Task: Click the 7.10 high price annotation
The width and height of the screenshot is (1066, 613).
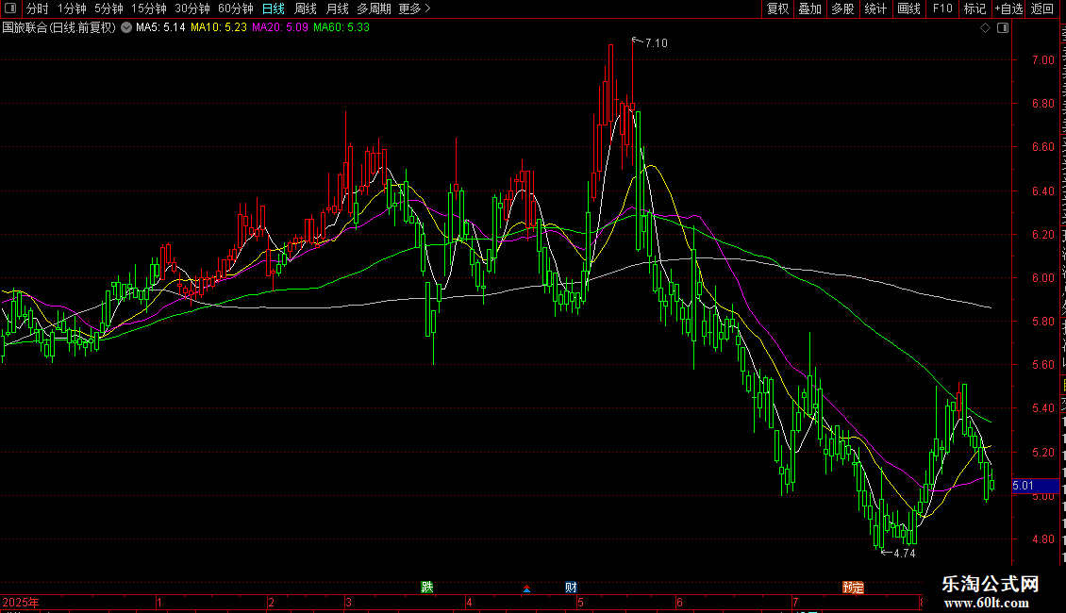Action: (656, 43)
